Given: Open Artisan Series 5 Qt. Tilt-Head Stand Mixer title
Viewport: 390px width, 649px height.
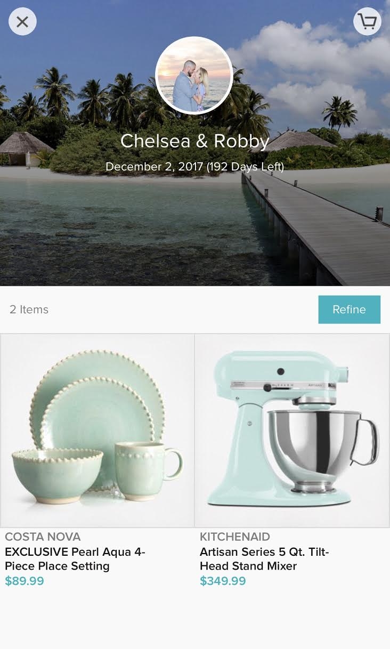Looking at the screenshot, I should click(264, 559).
